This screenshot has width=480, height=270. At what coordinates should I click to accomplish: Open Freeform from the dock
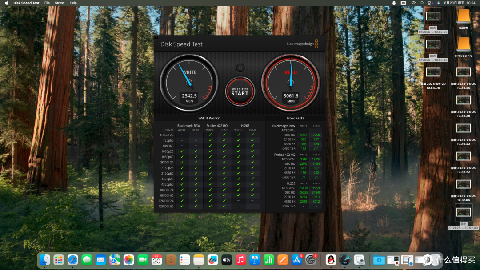pos(213,260)
